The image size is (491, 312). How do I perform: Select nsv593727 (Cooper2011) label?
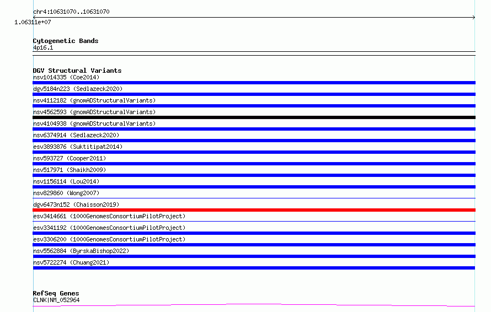[x=70, y=158]
